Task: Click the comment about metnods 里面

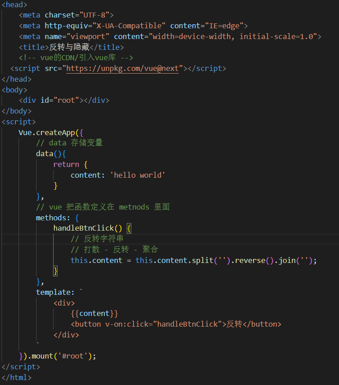Action: pos(103,207)
